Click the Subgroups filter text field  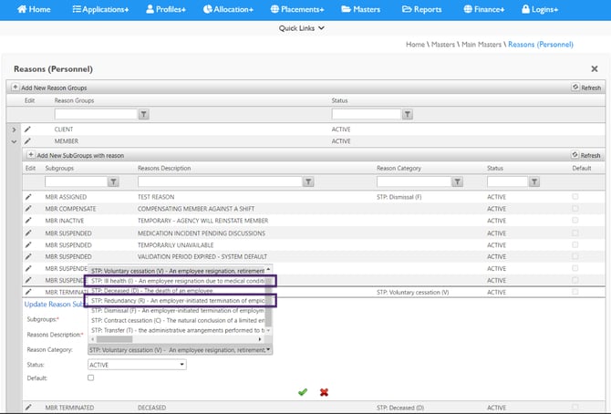[x=76, y=181]
